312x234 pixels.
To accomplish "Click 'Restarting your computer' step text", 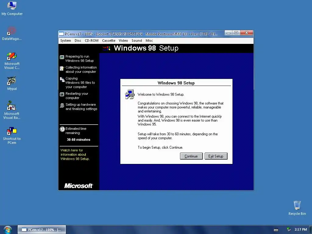I will [x=76, y=96].
